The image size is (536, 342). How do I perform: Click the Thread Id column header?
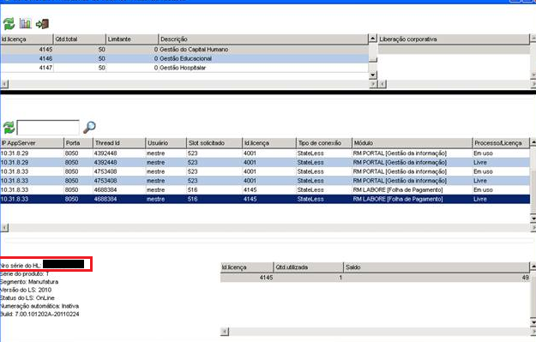119,143
